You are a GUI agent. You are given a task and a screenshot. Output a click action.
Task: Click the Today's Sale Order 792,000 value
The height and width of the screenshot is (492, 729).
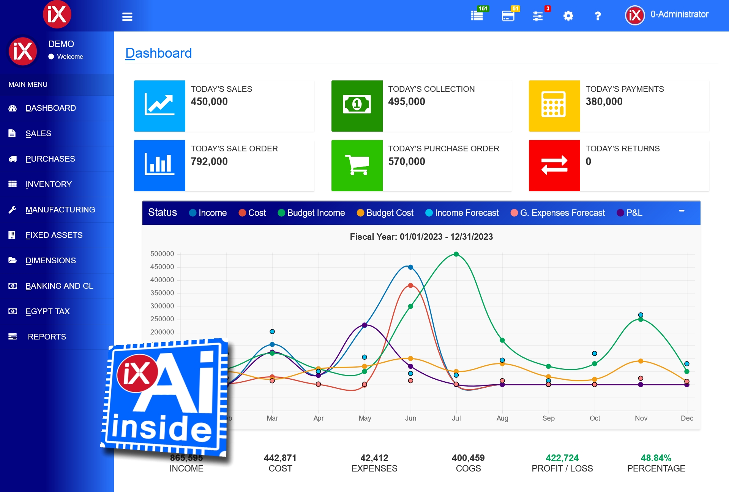click(x=209, y=162)
